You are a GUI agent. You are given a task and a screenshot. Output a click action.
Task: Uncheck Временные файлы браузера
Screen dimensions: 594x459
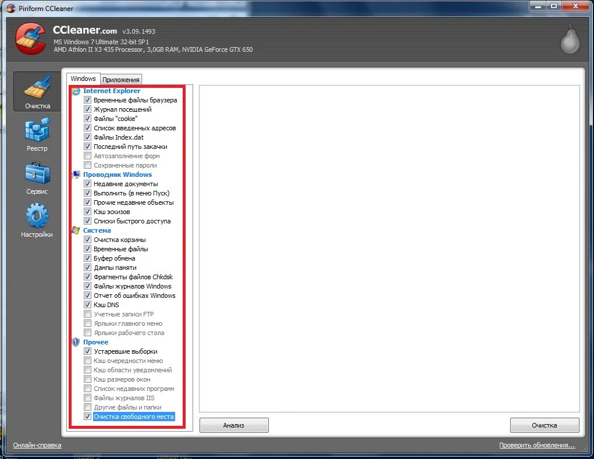87,100
